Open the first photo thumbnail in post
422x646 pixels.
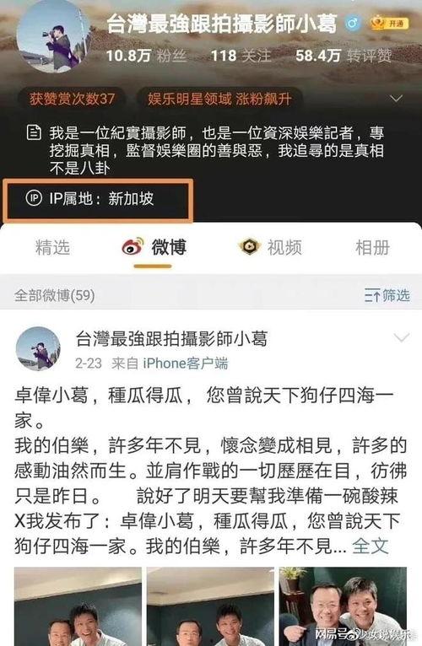point(78,606)
